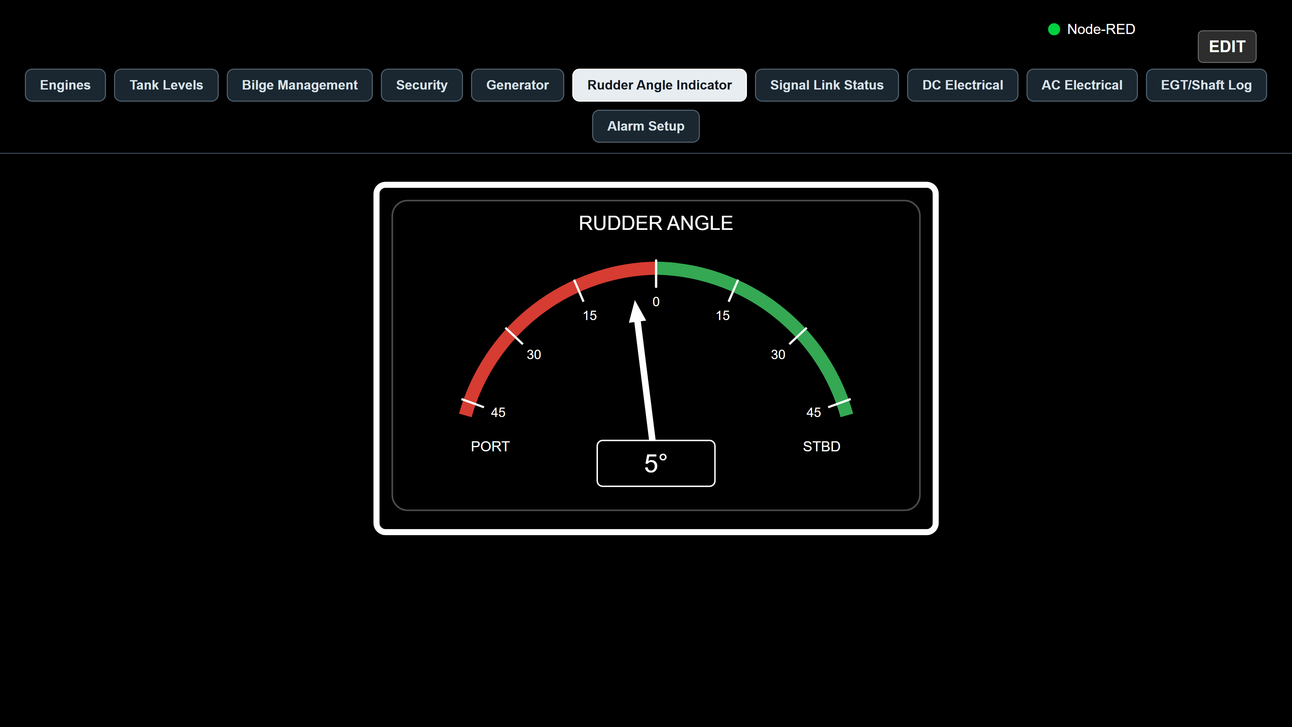The width and height of the screenshot is (1292, 727).
Task: Open Bilge Management page
Action: 299,85
